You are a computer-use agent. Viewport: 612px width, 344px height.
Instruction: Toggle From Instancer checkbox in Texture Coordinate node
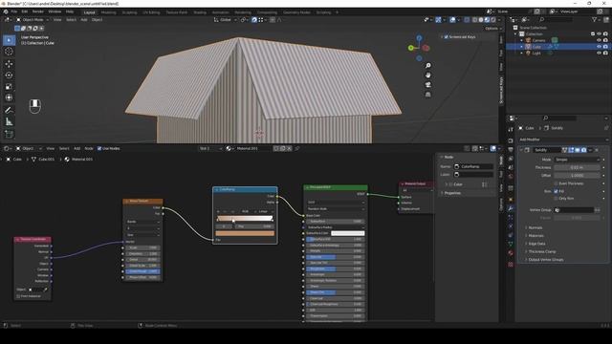pyautogui.click(x=18, y=296)
